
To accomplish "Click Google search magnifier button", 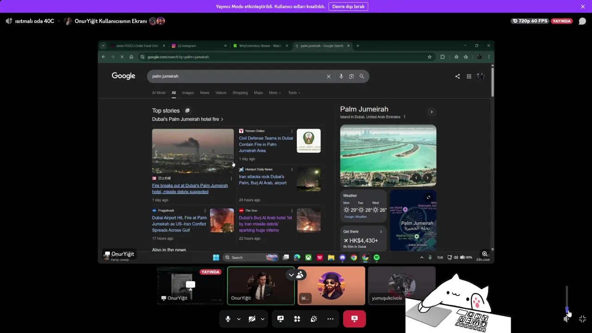I will pyautogui.click(x=362, y=76).
